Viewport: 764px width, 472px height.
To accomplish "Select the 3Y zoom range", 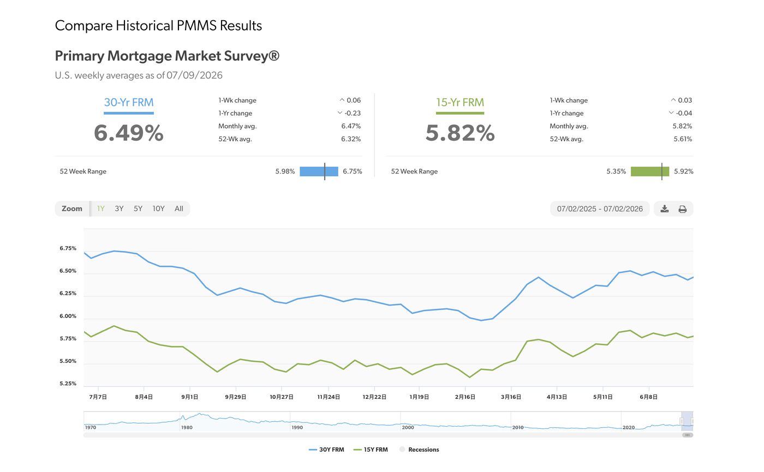I will pos(119,208).
